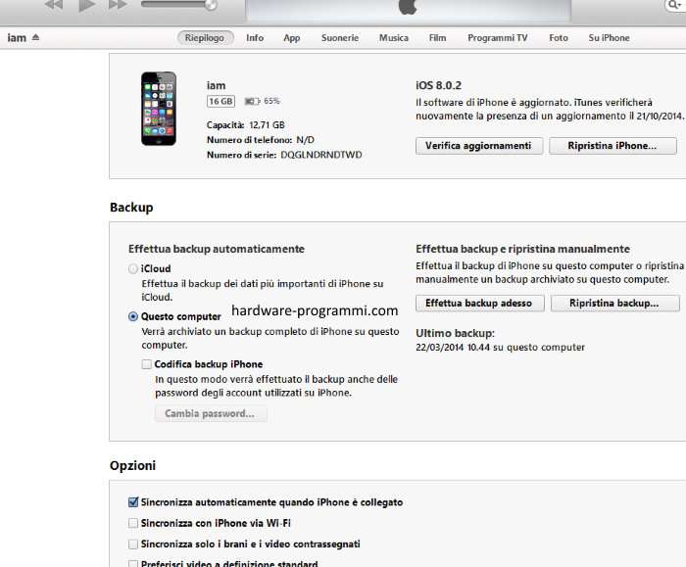
Task: Click the Backup section heading
Action: click(x=131, y=208)
